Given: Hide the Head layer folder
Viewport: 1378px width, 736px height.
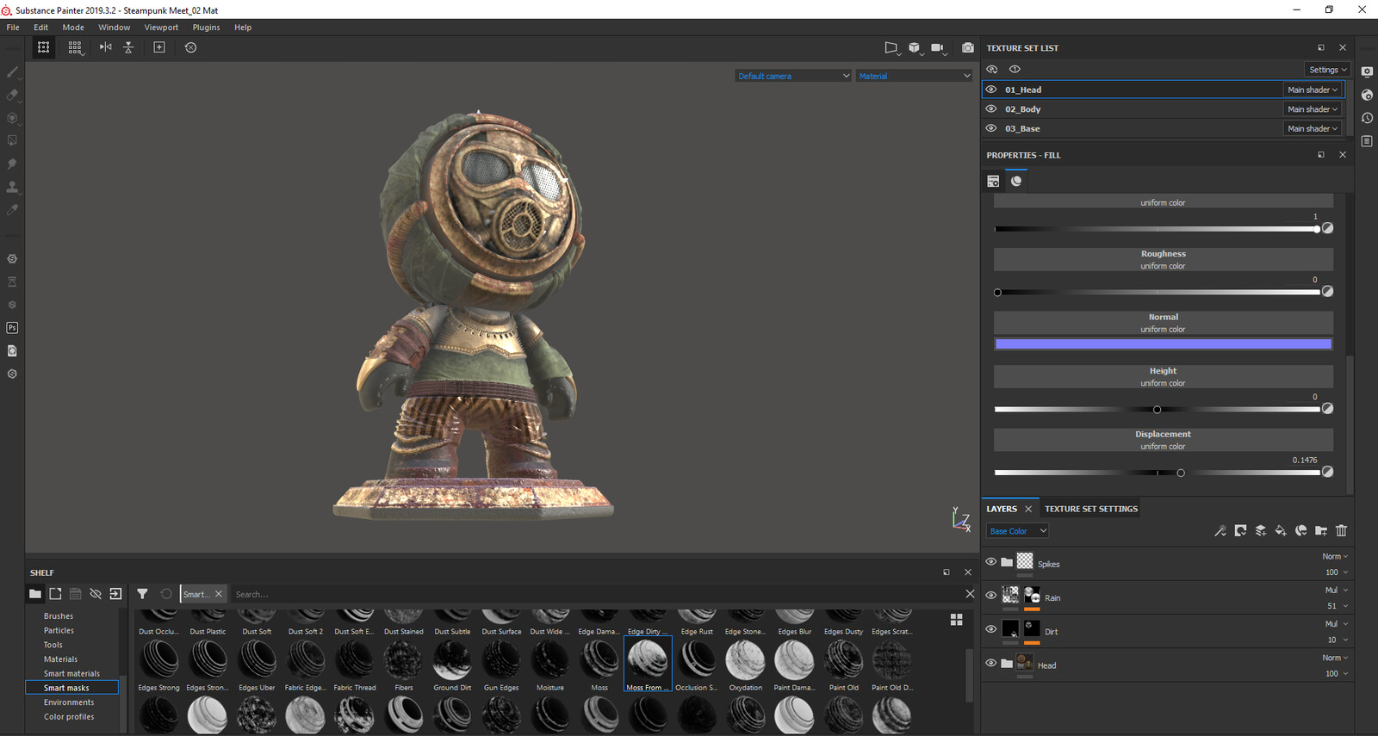Looking at the screenshot, I should (991, 663).
